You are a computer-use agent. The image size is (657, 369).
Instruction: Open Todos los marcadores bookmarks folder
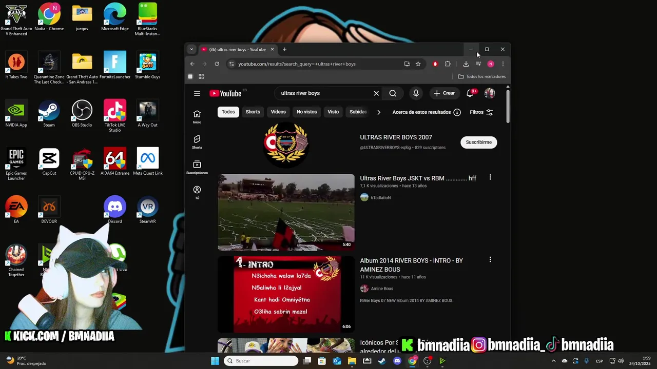(x=481, y=76)
